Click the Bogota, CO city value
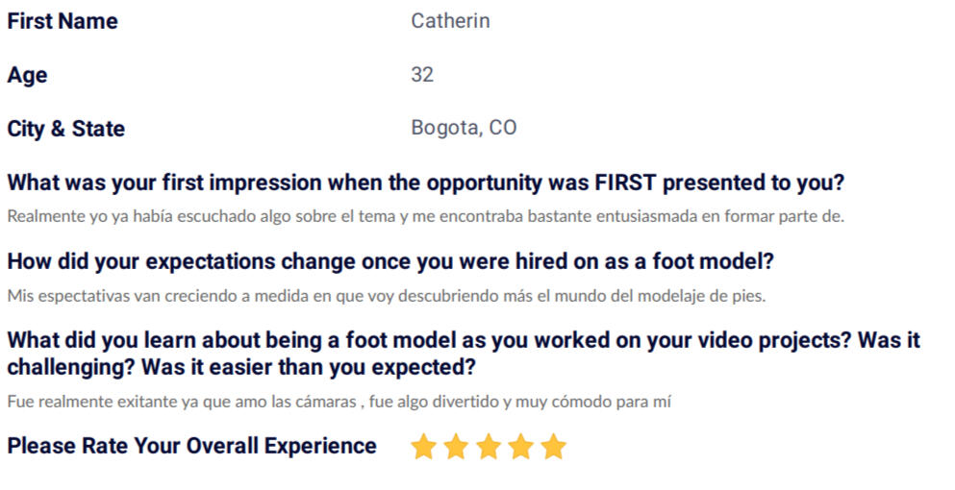 (x=464, y=127)
